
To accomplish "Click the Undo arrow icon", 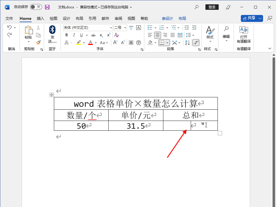I will tap(10, 27).
